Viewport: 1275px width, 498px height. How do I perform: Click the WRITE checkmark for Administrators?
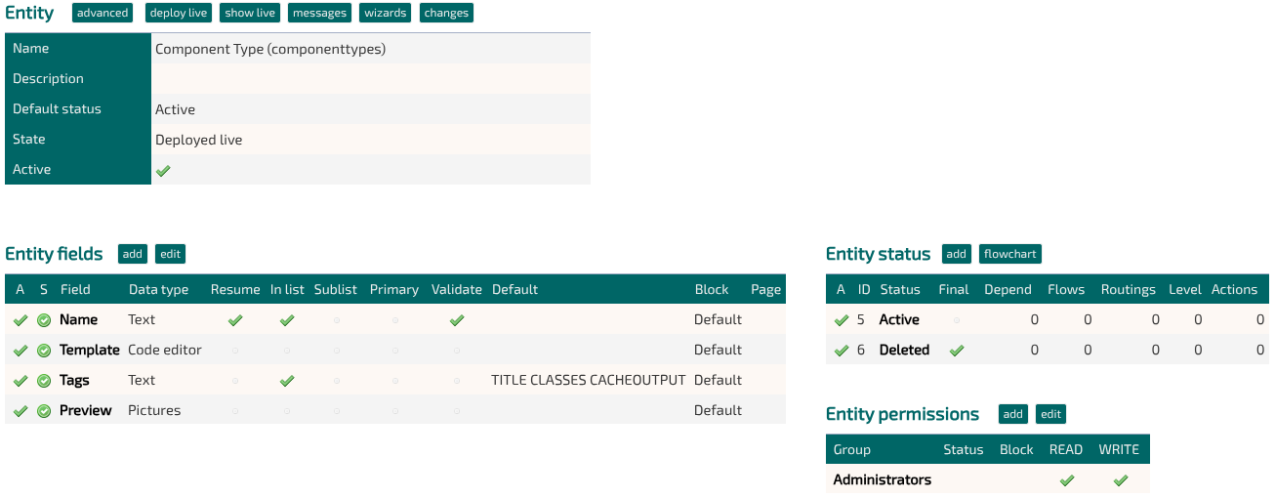pyautogui.click(x=1121, y=480)
